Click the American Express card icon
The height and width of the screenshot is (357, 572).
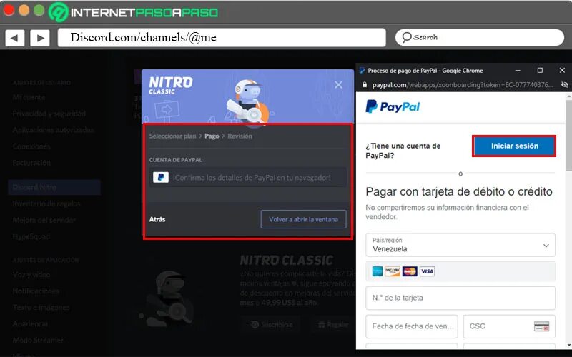[378, 271]
